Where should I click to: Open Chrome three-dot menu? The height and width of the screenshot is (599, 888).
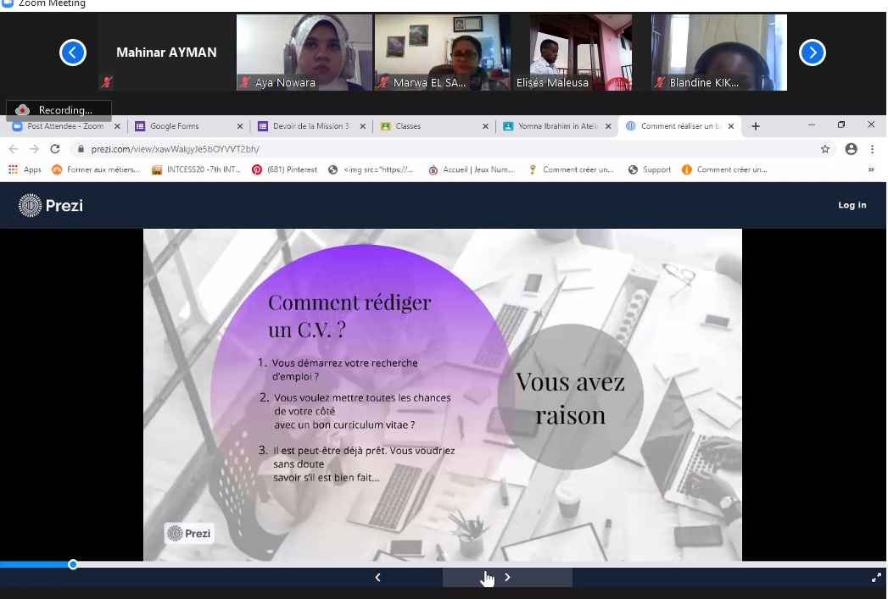[873, 149]
